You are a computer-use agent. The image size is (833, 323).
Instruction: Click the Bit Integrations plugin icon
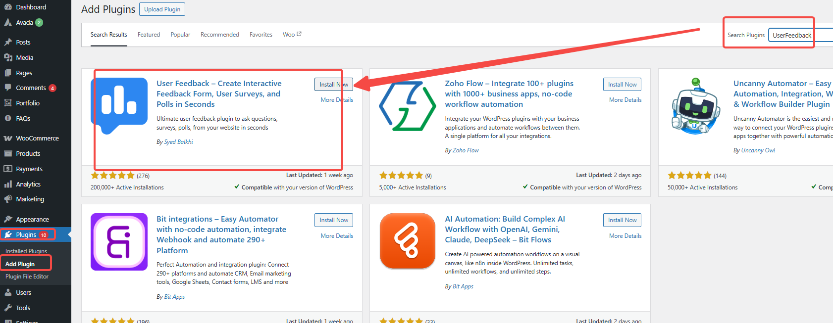[x=119, y=242]
